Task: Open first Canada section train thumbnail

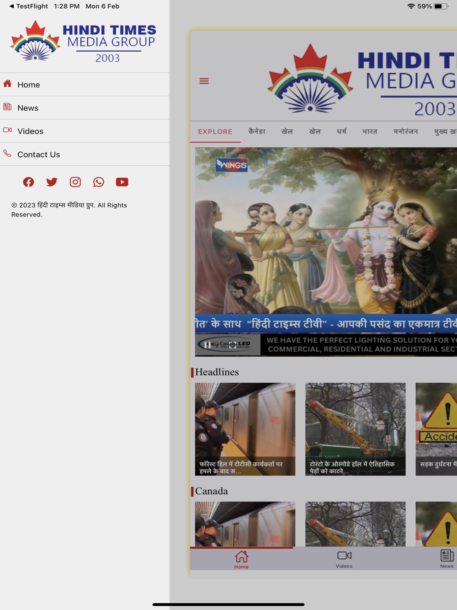Action: tap(245, 524)
